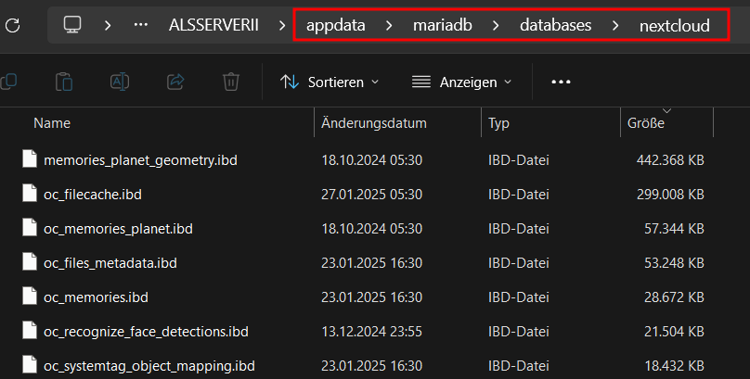The width and height of the screenshot is (750, 379).
Task: Click the This PC monitor icon
Action: (x=72, y=25)
